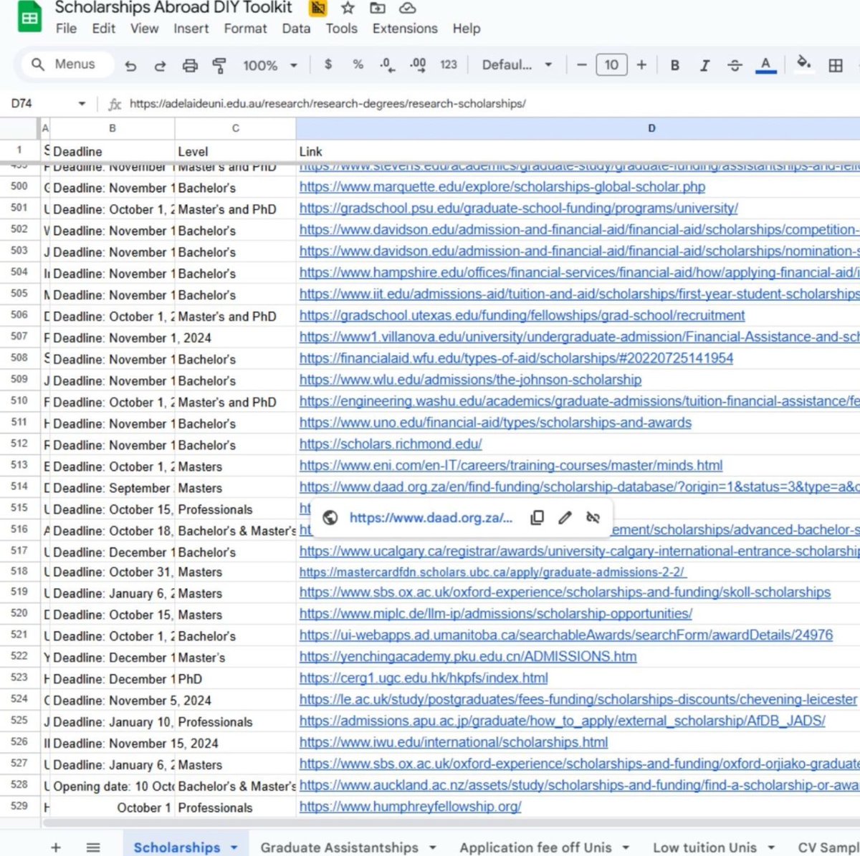Screen dimensions: 860x856
Task: Open the daad.org.za link in the popup
Action: pos(431,517)
